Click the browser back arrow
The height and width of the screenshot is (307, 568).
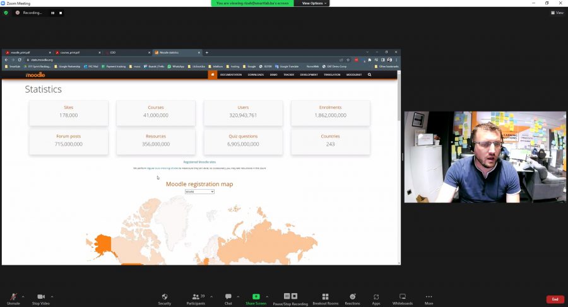pyautogui.click(x=6, y=60)
